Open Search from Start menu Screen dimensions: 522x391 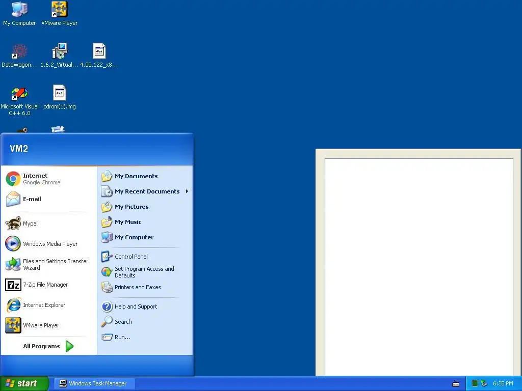coord(145,322)
